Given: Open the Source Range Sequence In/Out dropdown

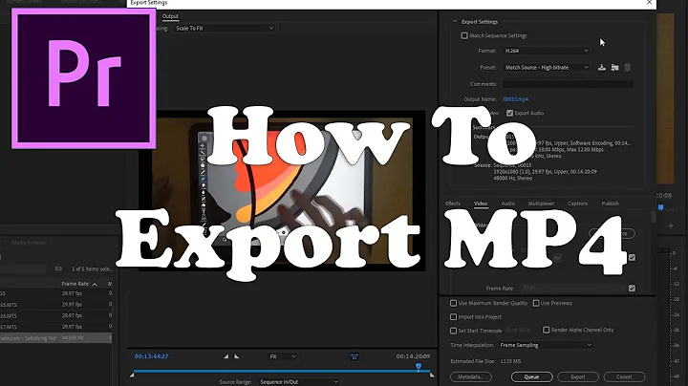Looking at the screenshot, I should click(x=298, y=382).
